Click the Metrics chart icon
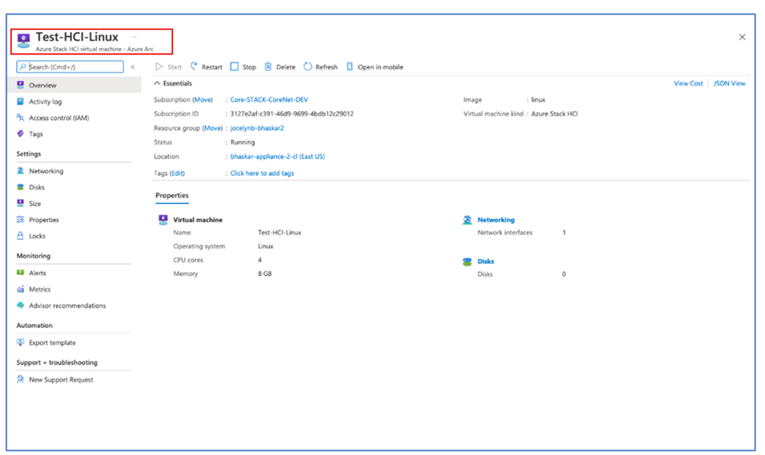The height and width of the screenshot is (455, 765). pos(21,289)
